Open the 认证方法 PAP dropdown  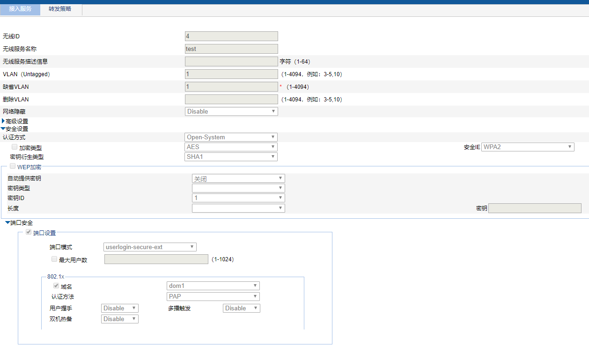pos(213,296)
